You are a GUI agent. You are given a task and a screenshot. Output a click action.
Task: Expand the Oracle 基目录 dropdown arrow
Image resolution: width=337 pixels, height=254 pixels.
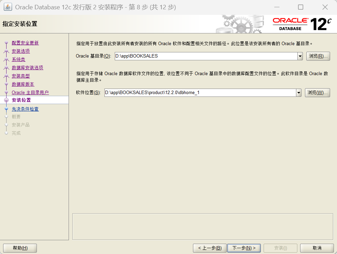pos(300,56)
